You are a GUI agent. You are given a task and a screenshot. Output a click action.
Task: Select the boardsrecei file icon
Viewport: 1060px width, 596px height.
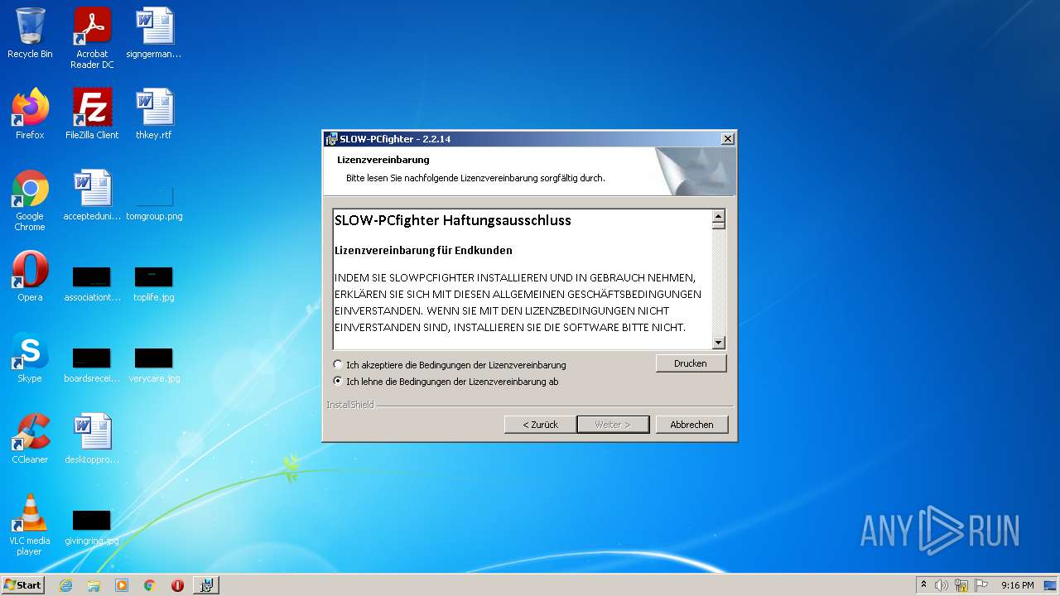coord(92,365)
